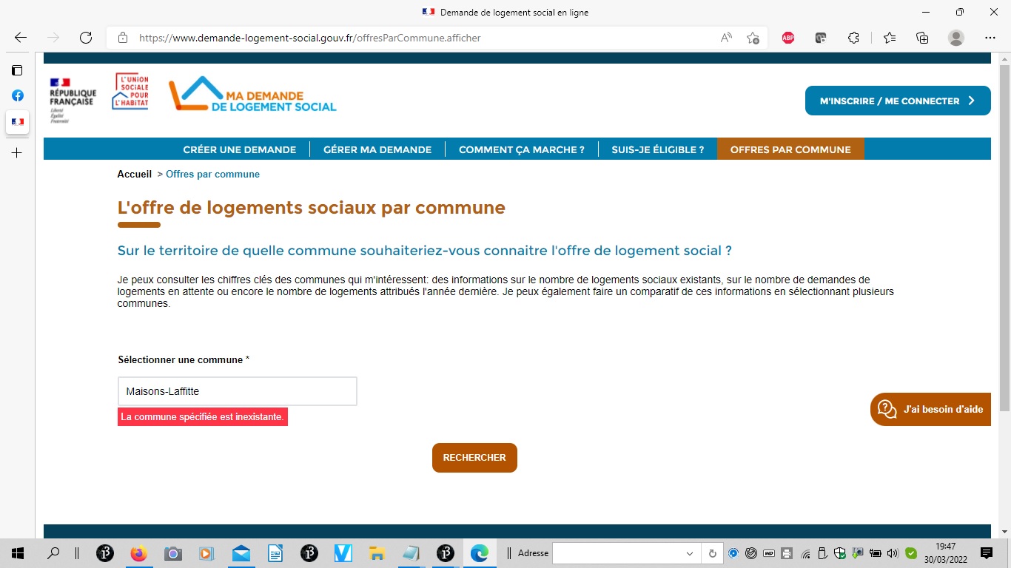Expand the taskbar Adresse dropdown arrow
The width and height of the screenshot is (1011, 568).
click(x=690, y=553)
